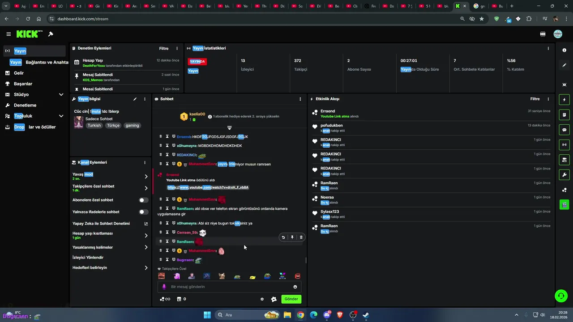Click the pin icon on RamRaen's hovered message

(x=292, y=237)
